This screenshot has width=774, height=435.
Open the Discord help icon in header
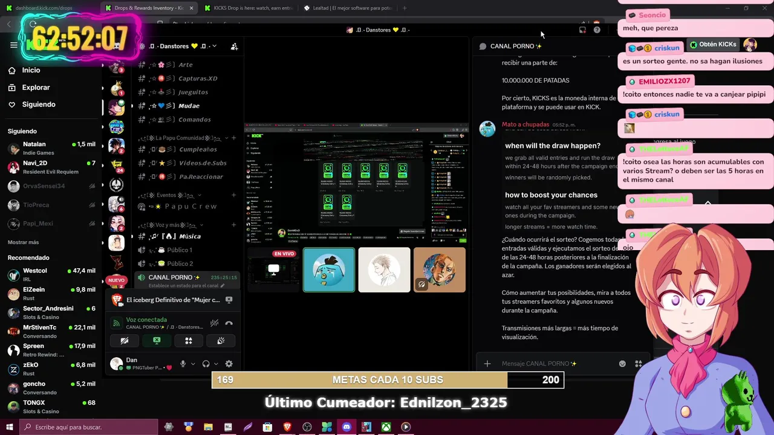pos(597,30)
